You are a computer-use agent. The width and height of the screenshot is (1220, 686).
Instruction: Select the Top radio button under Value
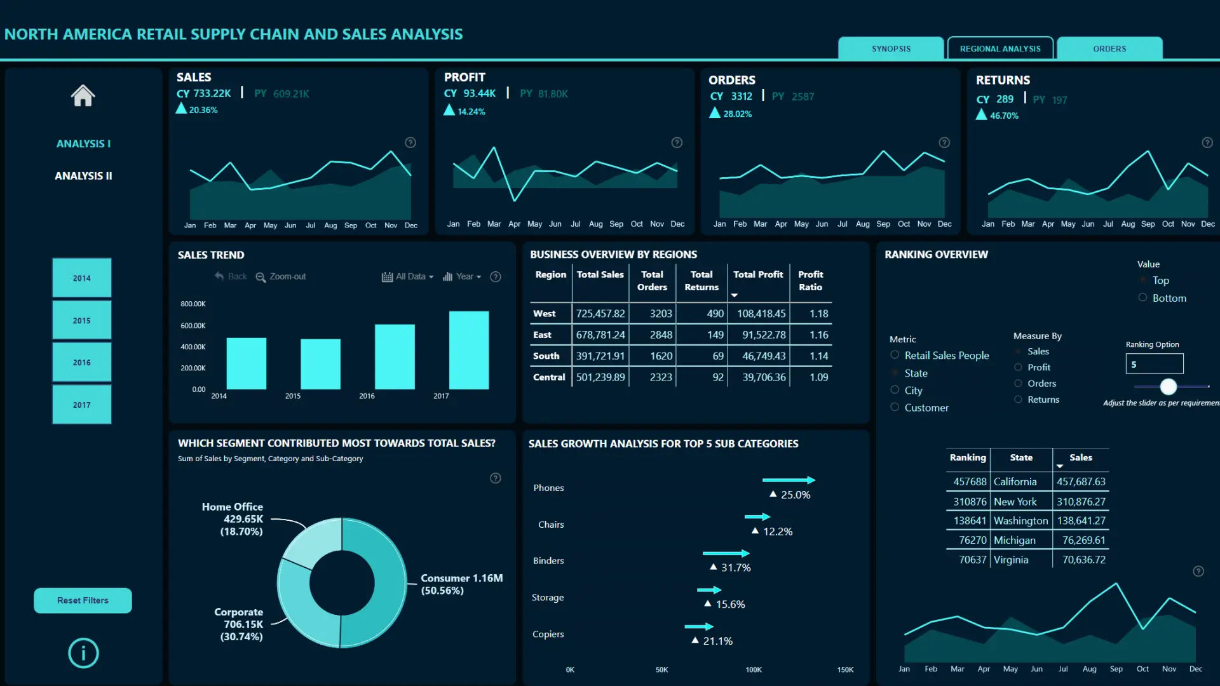(x=1143, y=280)
